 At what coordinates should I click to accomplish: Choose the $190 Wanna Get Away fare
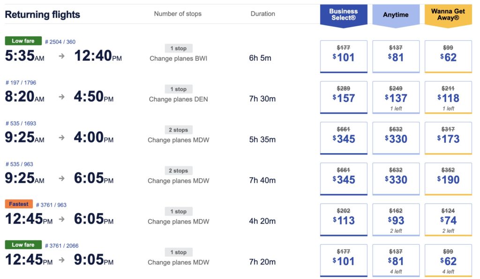click(x=448, y=179)
